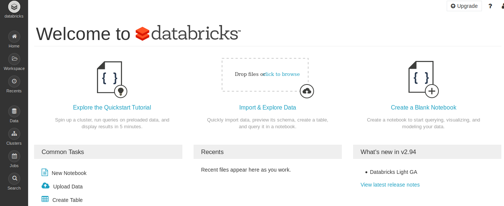Image resolution: width=504 pixels, height=206 pixels.
Task: Click the databricks logo in welcome header
Action: 188,33
